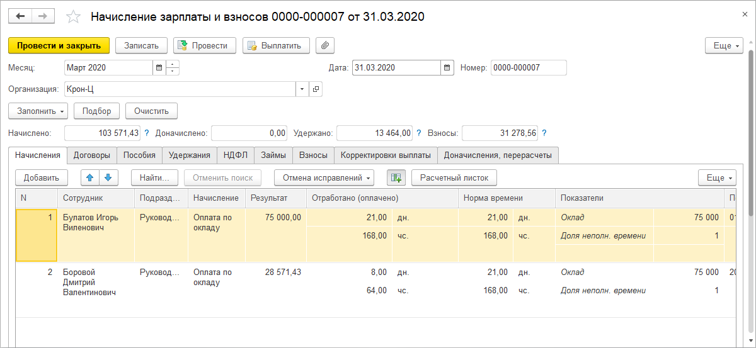This screenshot has width=756, height=348.
Task: Click the Подбор button
Action: click(97, 111)
